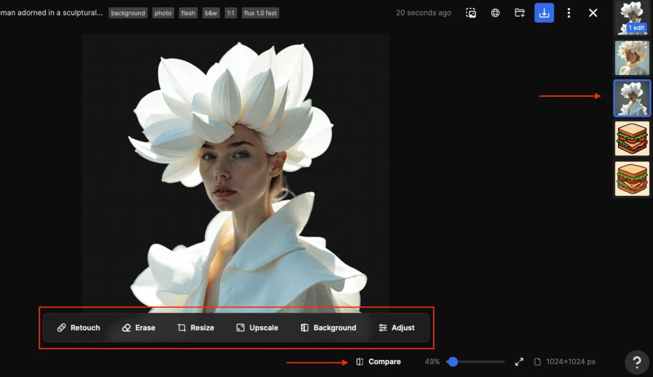Select the first thumbnail with 1 edit badge
This screenshot has height=377, width=653.
(x=631, y=18)
